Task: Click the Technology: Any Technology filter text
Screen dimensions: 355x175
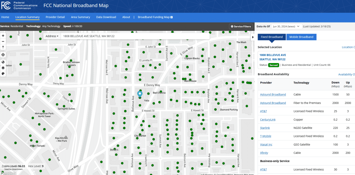Action: pos(43,26)
